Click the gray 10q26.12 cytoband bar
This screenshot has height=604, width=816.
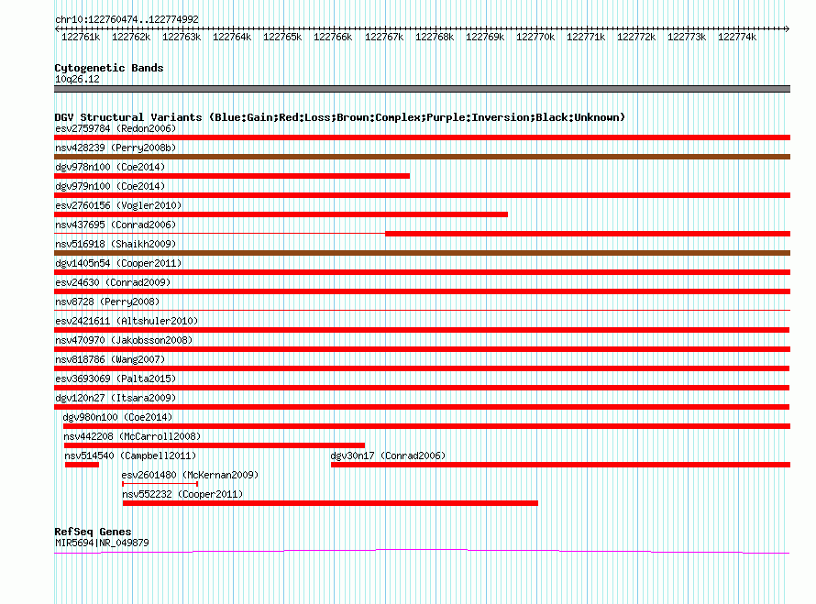[x=422, y=89]
